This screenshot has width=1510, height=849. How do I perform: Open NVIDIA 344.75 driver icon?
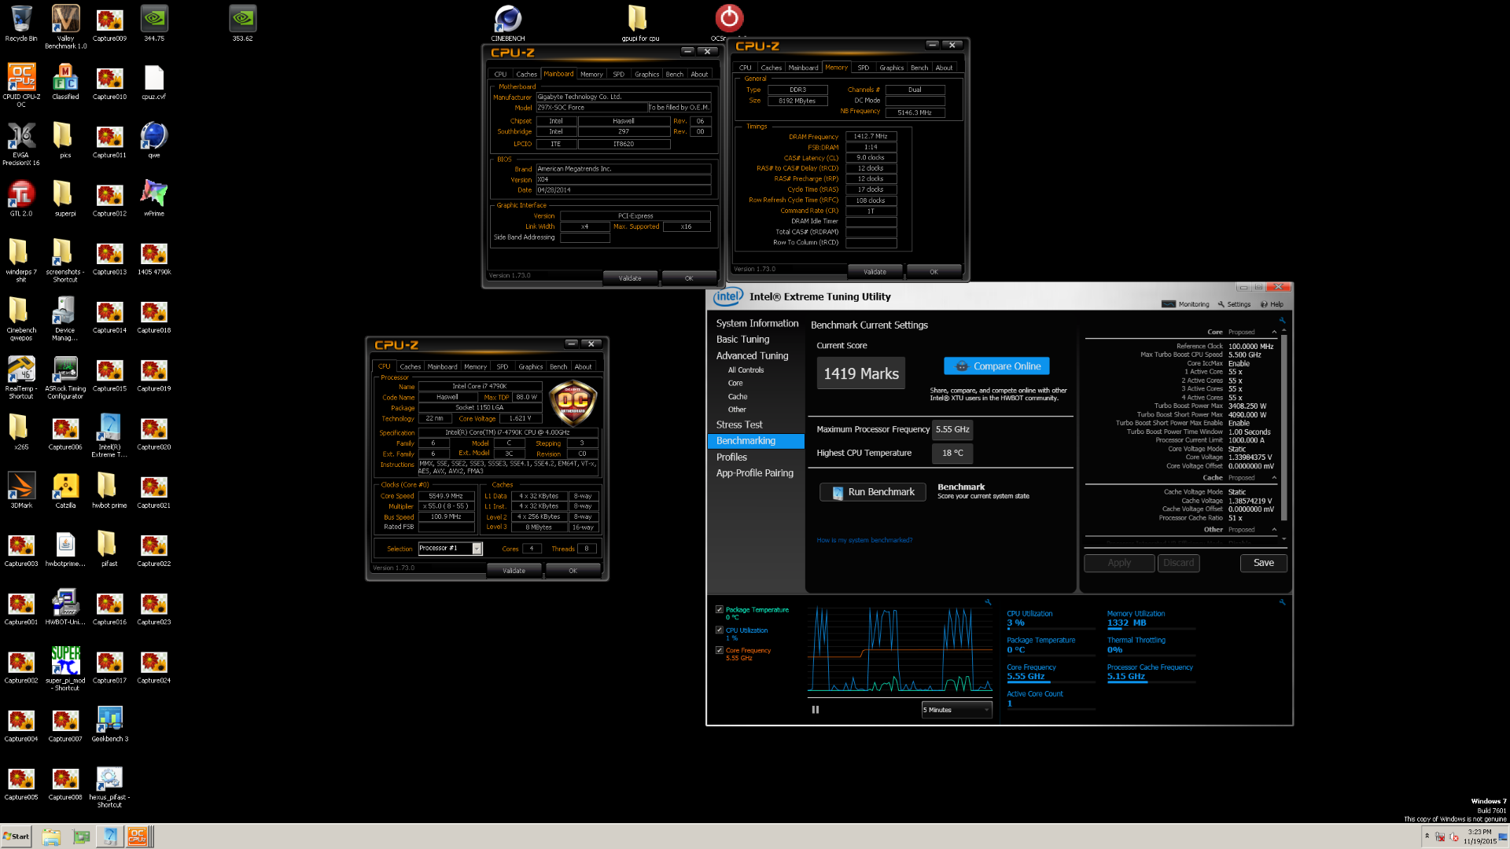154,23
